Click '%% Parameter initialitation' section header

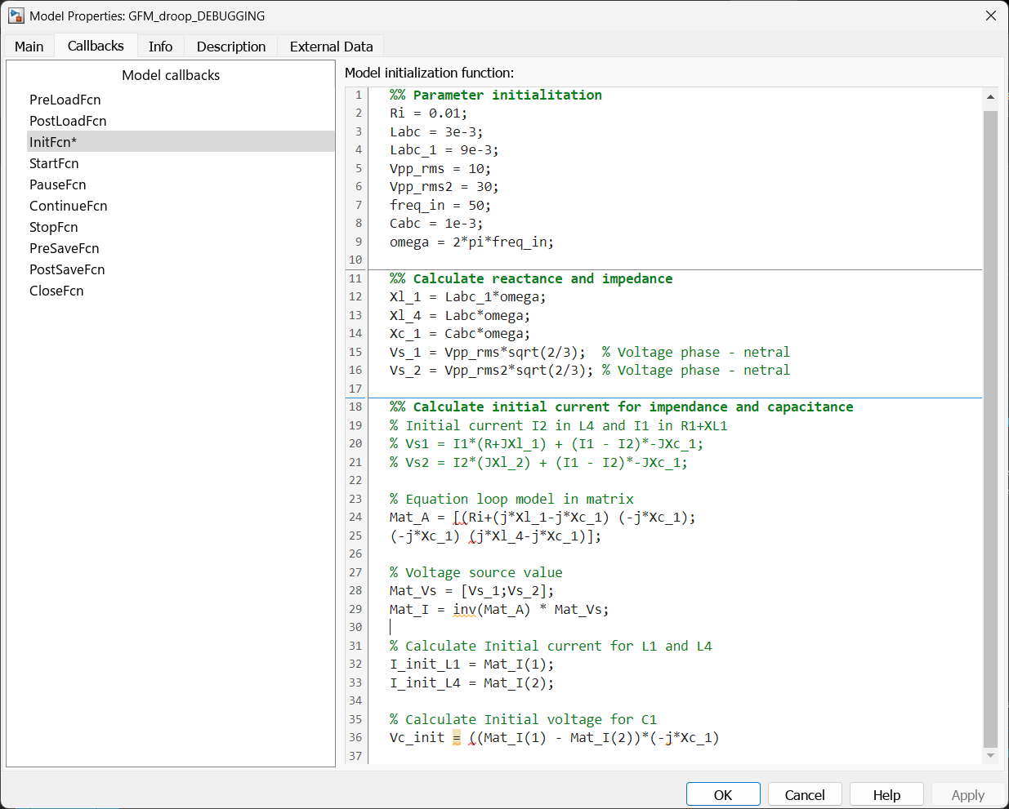pos(495,95)
